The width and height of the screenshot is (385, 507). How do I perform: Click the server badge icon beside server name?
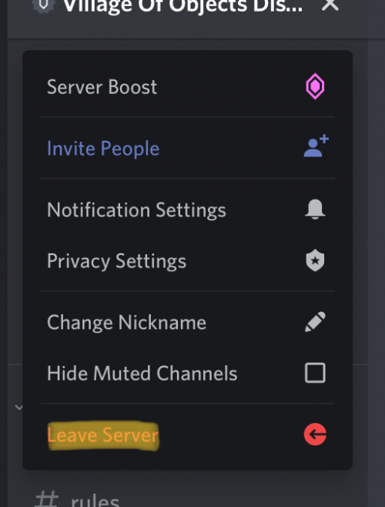coord(43,5)
